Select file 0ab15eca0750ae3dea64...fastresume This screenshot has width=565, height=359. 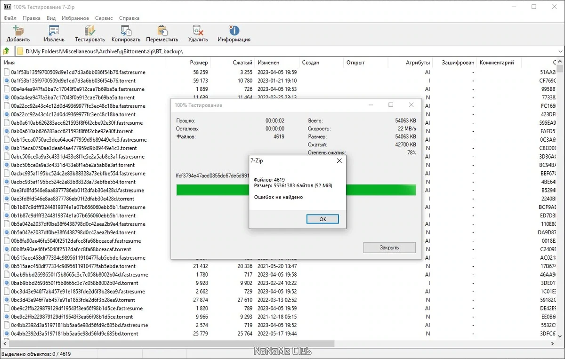[x=79, y=140]
